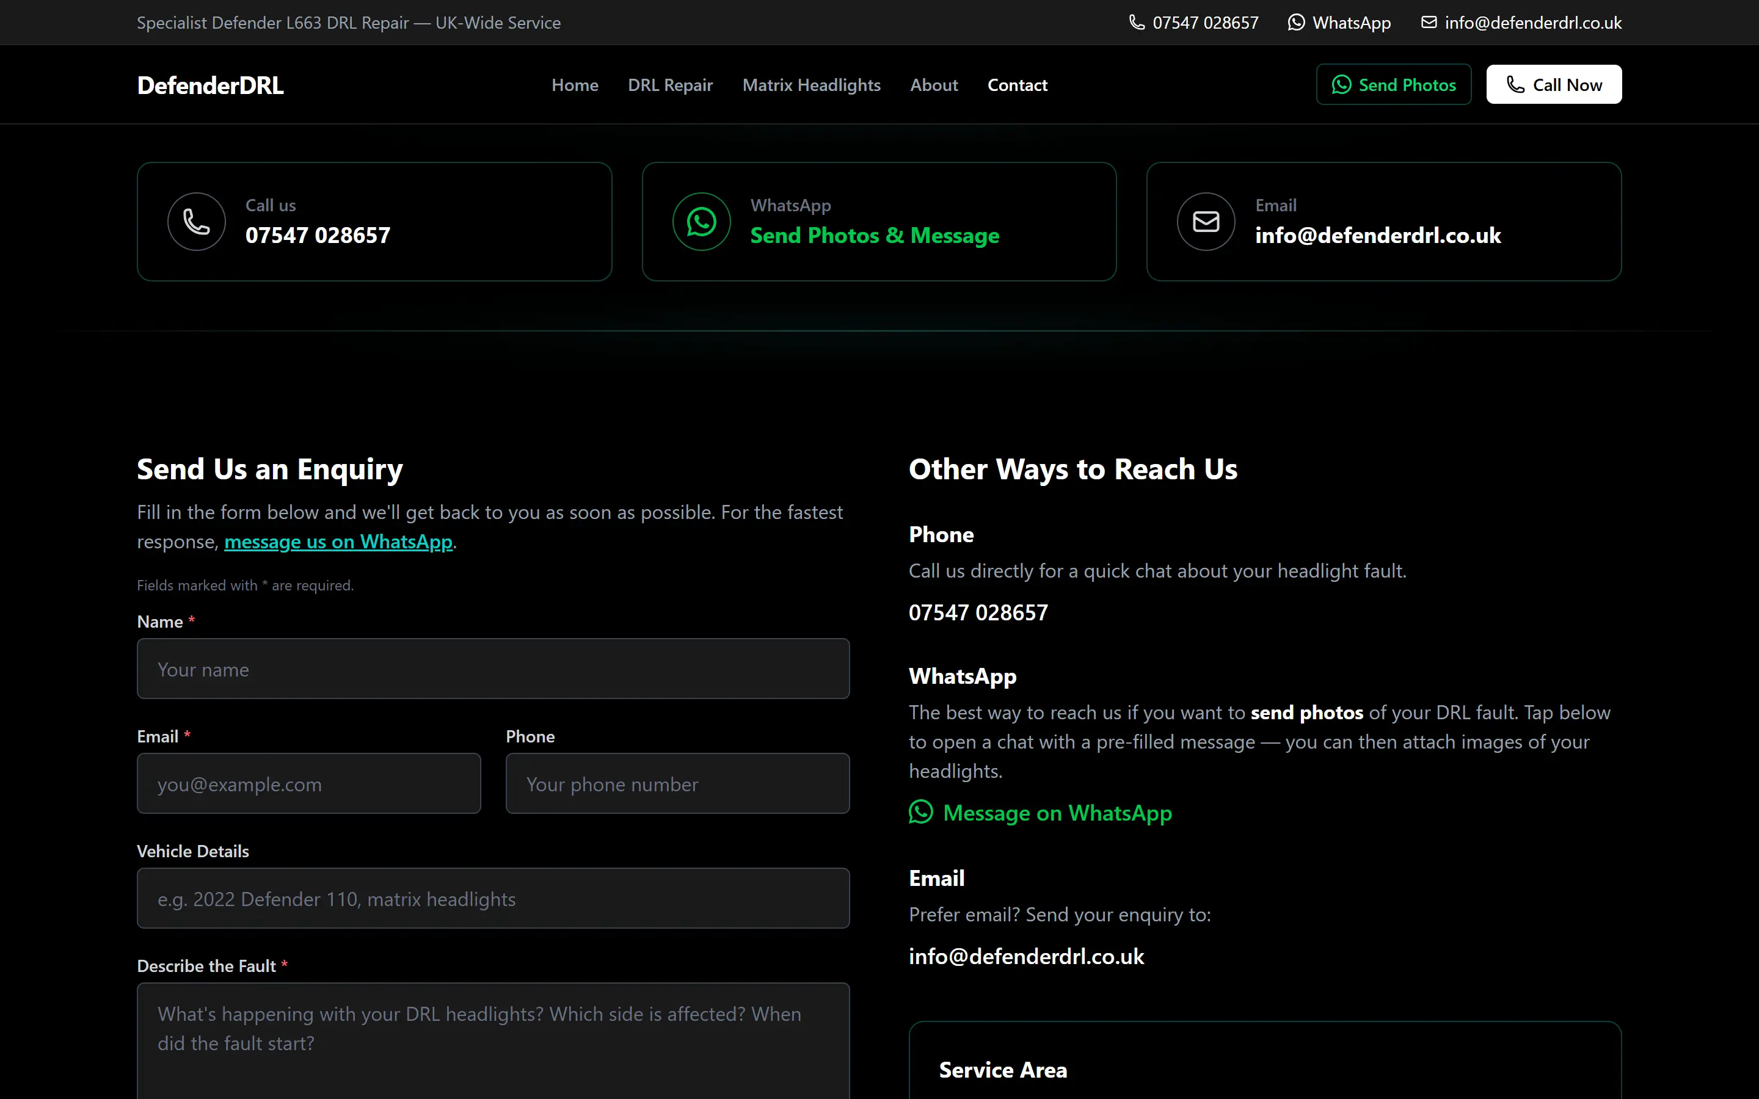Open the Matrix Headlights page
The height and width of the screenshot is (1099, 1759).
[x=811, y=85]
